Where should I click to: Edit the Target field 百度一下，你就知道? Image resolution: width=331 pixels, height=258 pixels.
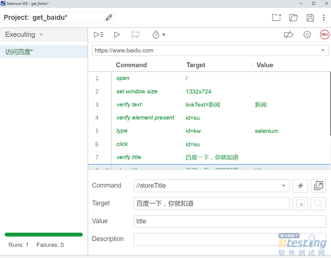coord(212,204)
